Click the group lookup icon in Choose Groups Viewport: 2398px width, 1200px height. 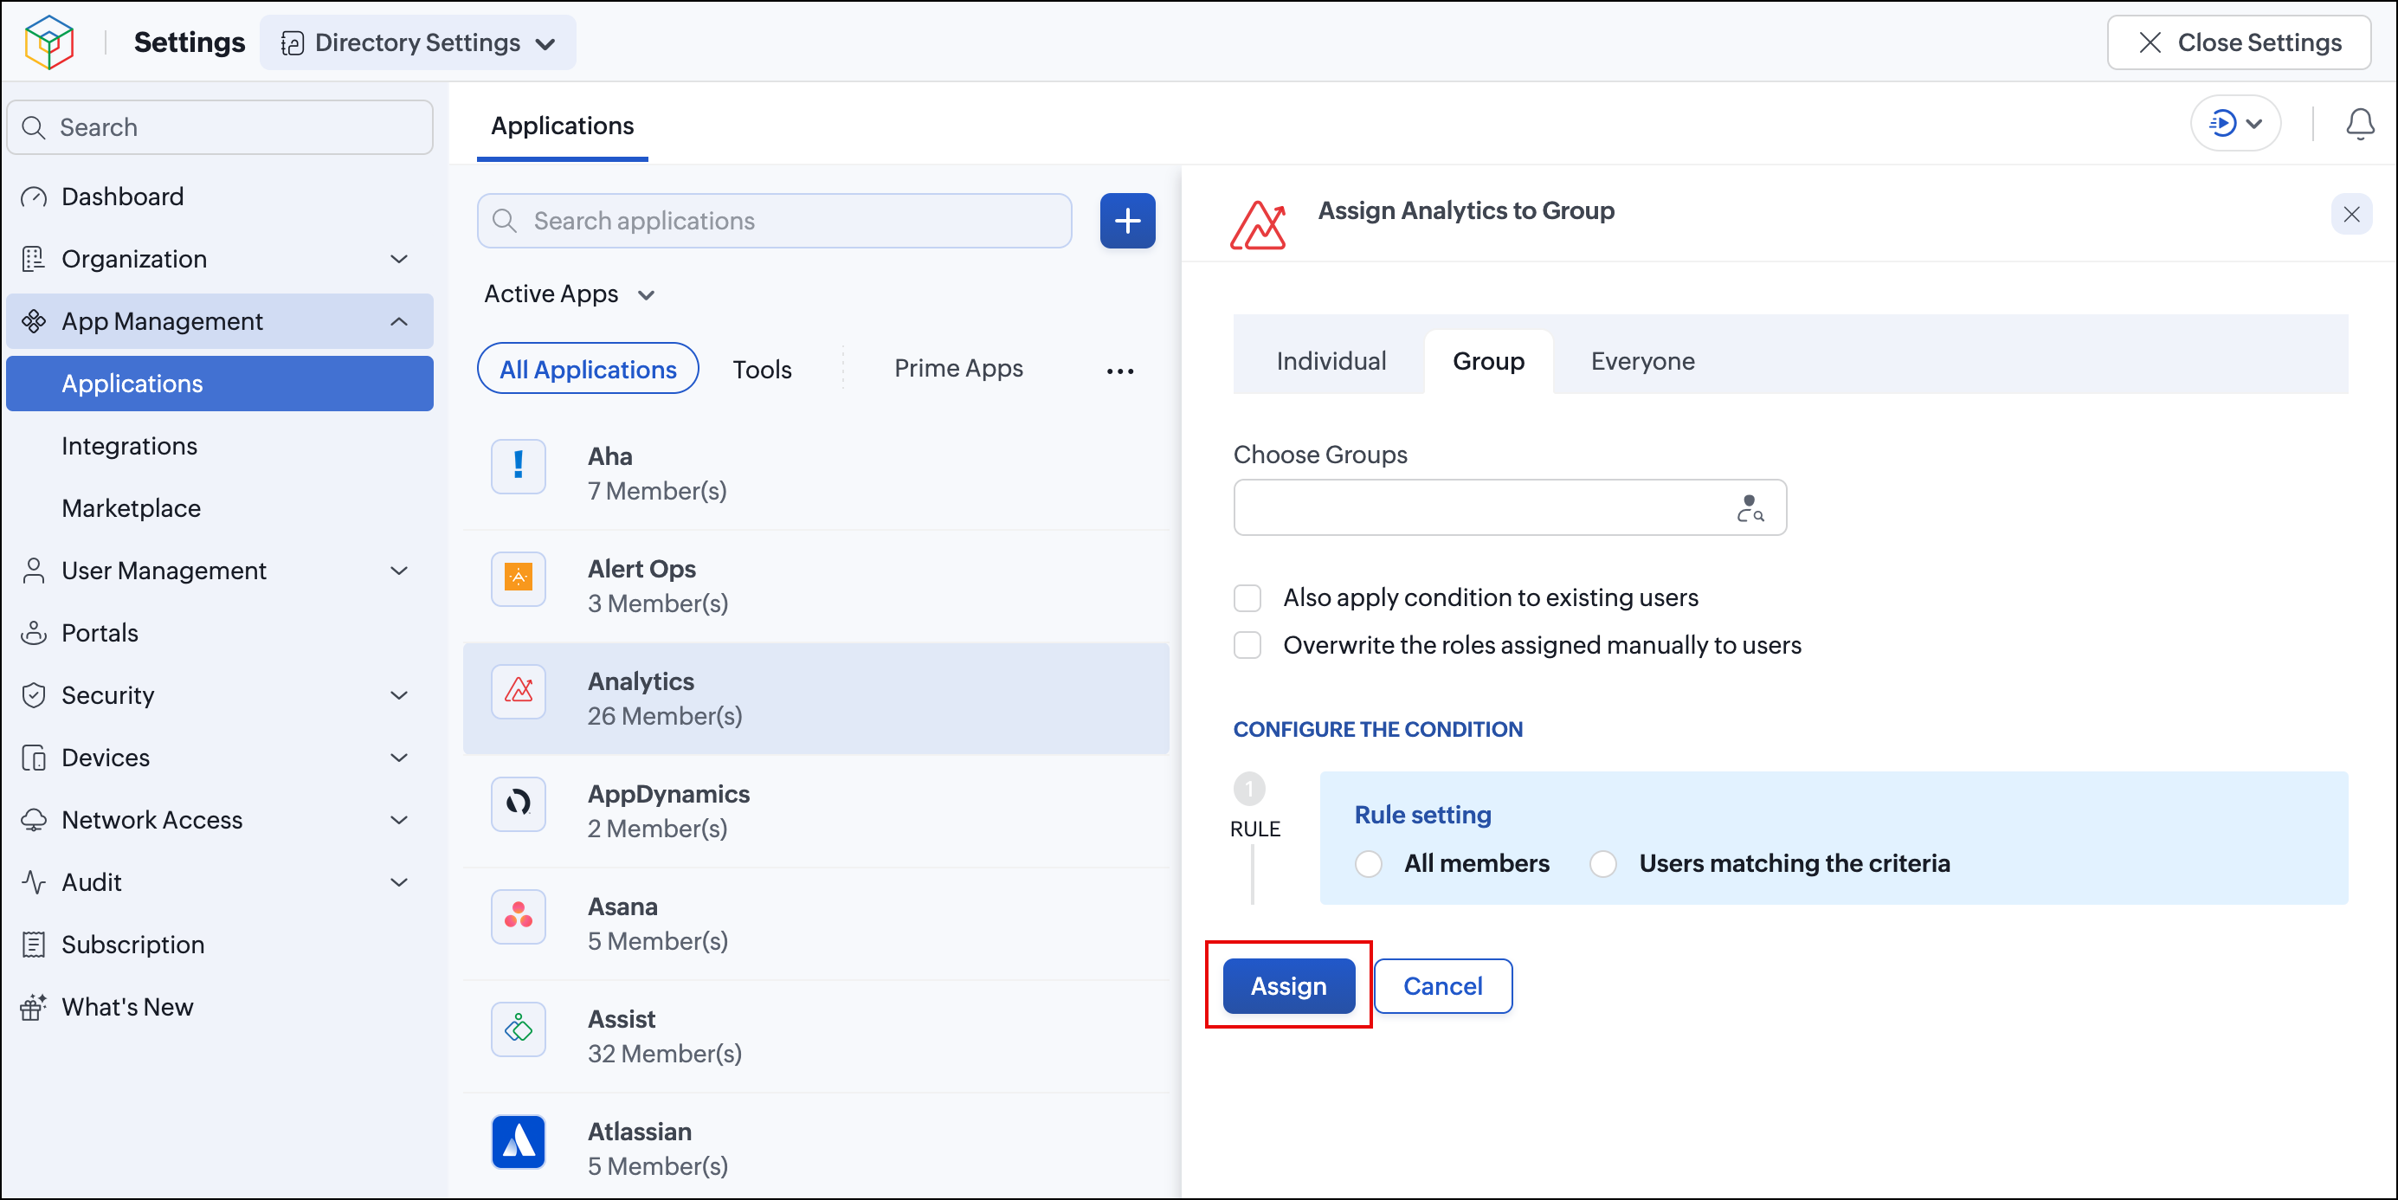(x=1750, y=508)
